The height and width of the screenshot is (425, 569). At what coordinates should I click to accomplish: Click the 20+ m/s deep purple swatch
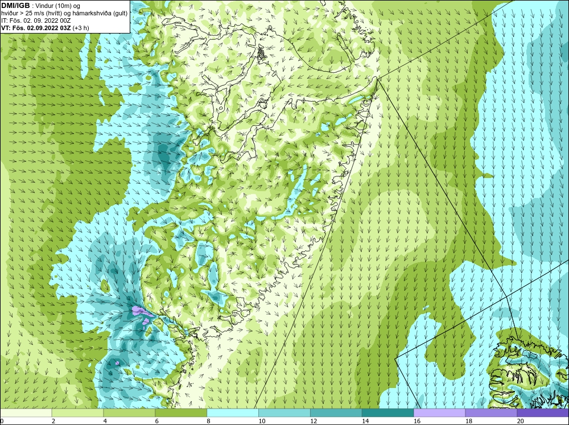coord(543,413)
